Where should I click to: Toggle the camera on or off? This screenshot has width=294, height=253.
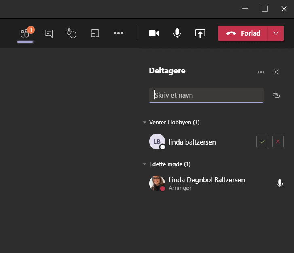(x=154, y=34)
